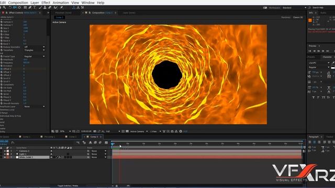Screen dimensions: 335x188
Task: Click the View Axis Mode icon
Action: click(83, 7)
